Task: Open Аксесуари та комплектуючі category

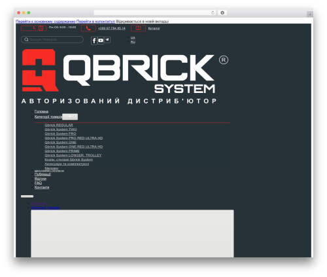Action: point(67,164)
